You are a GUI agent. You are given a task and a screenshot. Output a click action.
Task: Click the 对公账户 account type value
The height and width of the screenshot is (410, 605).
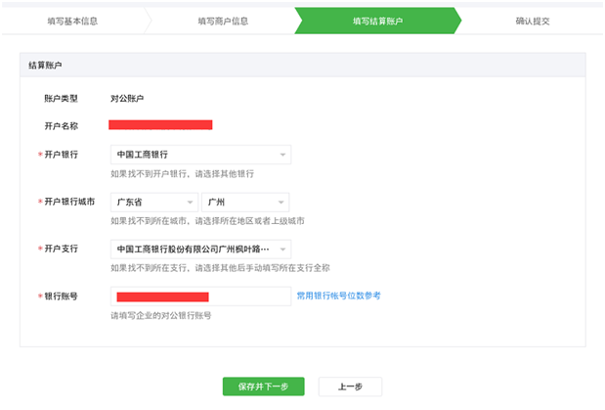(x=130, y=99)
